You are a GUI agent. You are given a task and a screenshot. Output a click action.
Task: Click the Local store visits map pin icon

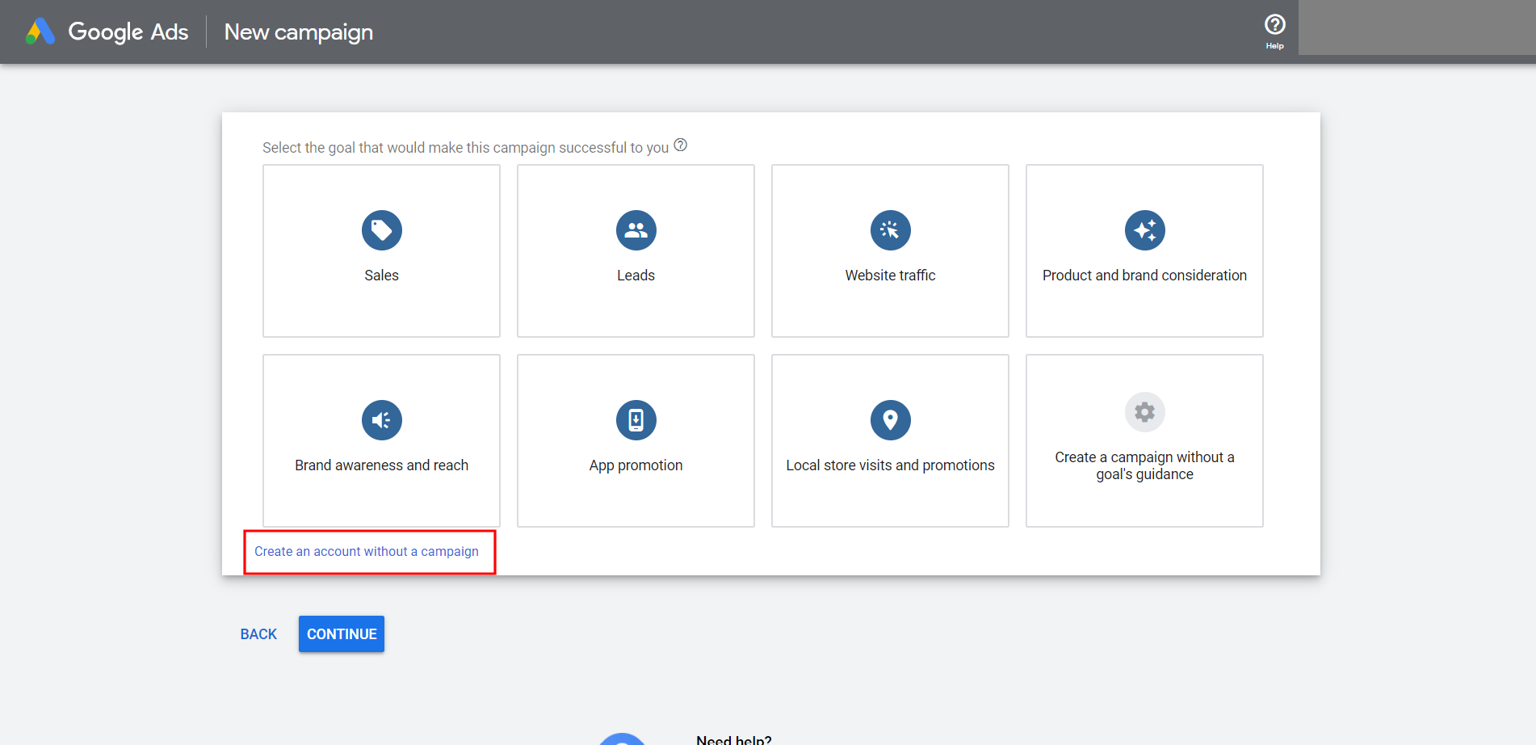891,420
